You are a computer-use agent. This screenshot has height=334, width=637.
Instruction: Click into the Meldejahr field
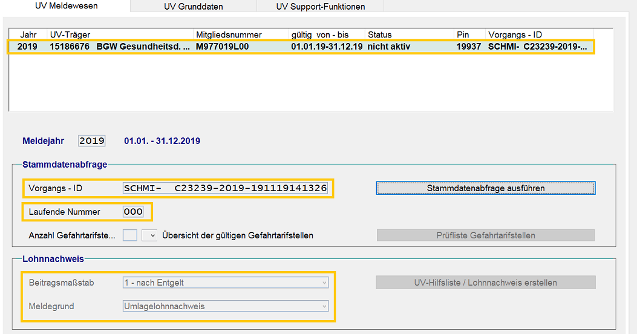point(92,141)
